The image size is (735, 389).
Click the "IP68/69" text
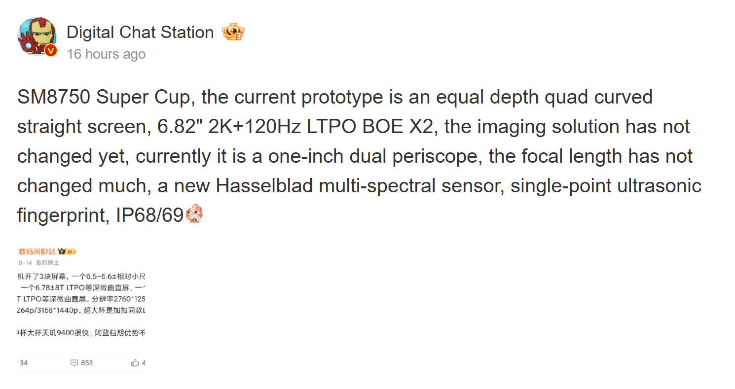pyautogui.click(x=149, y=215)
